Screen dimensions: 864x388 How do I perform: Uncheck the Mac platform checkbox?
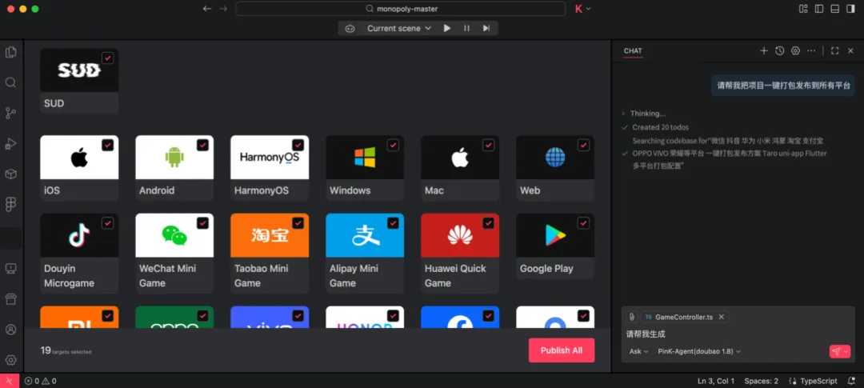pos(488,145)
